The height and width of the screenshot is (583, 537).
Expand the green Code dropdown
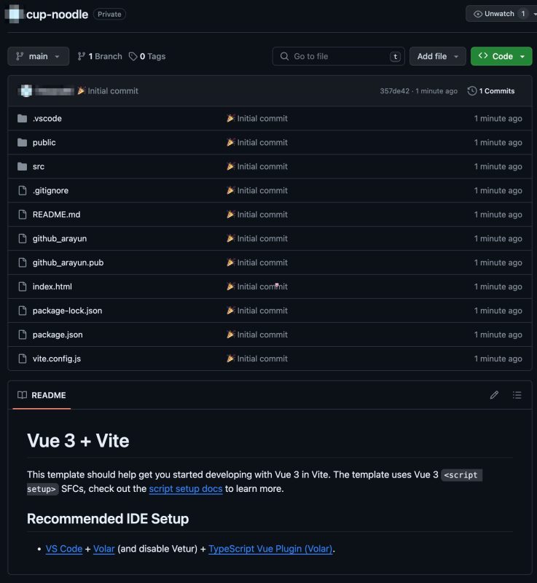pyautogui.click(x=501, y=56)
